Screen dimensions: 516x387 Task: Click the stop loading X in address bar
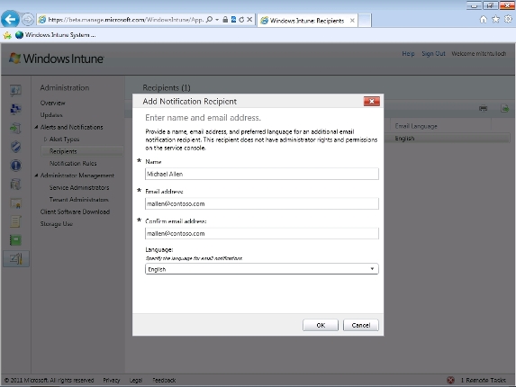249,20
